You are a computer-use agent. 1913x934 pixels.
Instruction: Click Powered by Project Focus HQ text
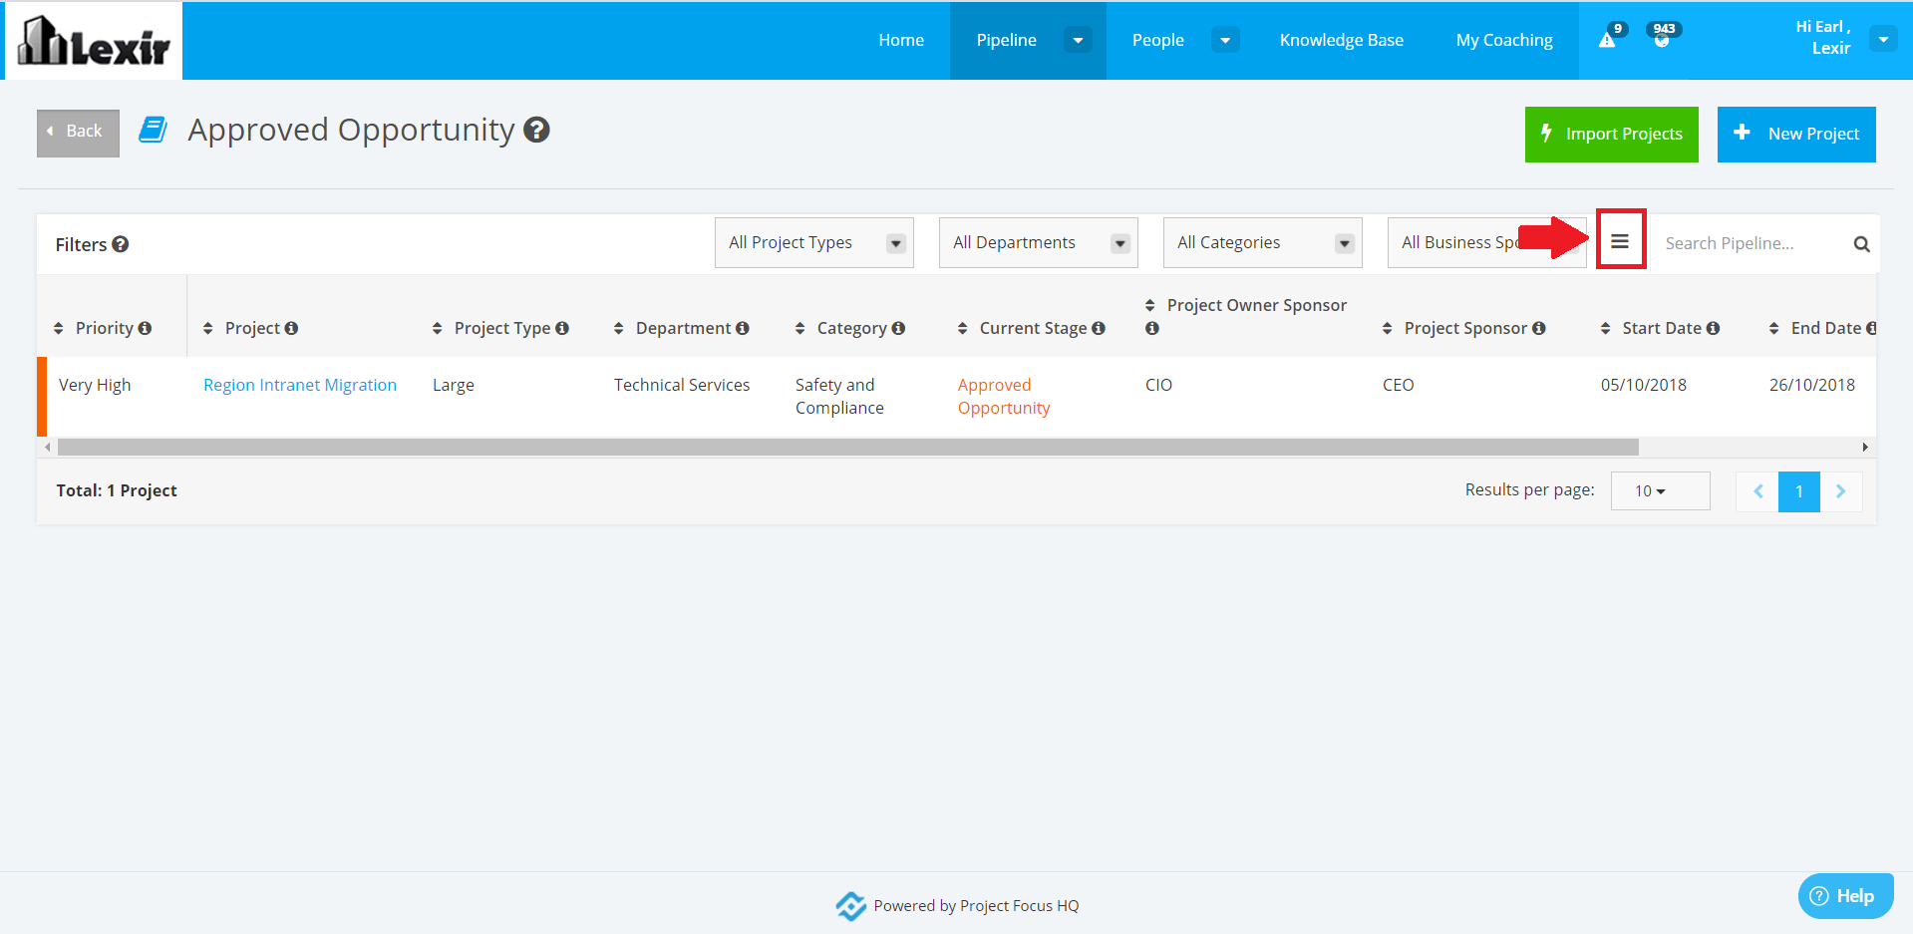pos(976,905)
